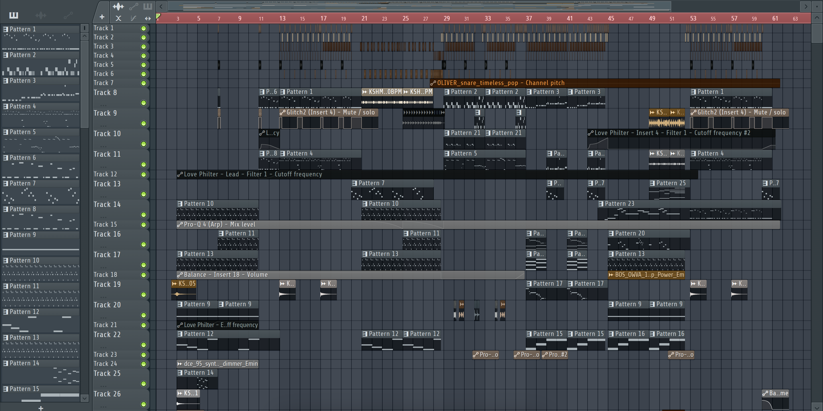Mute Track 1 with its green LED
This screenshot has height=411, width=823.
click(x=144, y=29)
